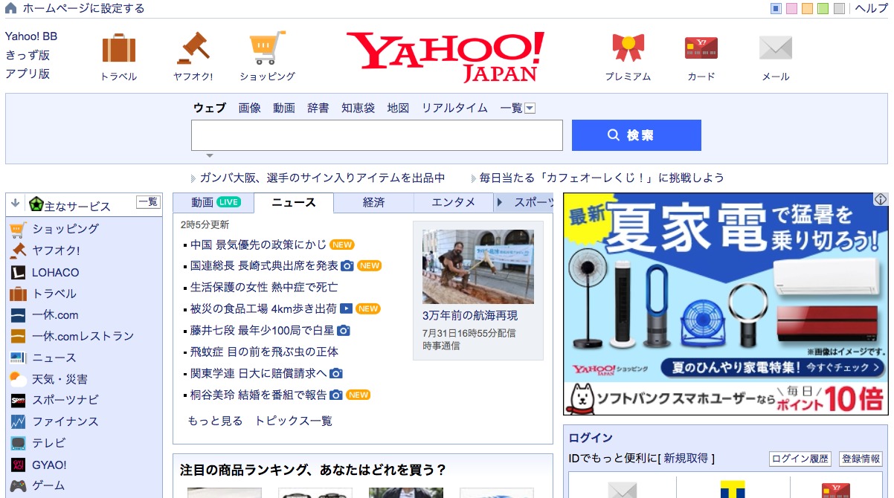This screenshot has height=498, width=894.
Task: Open the プレミアム ribbon icon
Action: click(628, 48)
